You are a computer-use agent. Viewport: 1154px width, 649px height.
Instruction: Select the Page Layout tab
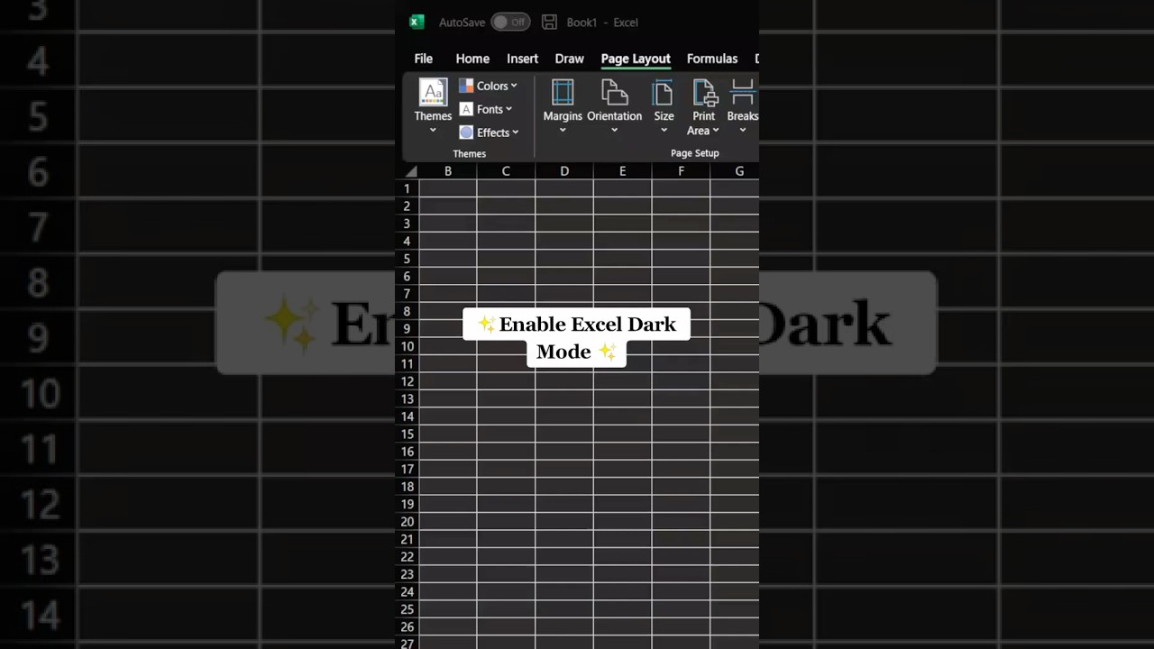coord(636,59)
